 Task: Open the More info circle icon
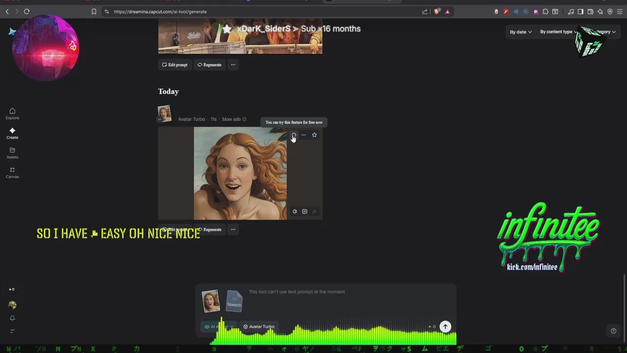point(244,119)
